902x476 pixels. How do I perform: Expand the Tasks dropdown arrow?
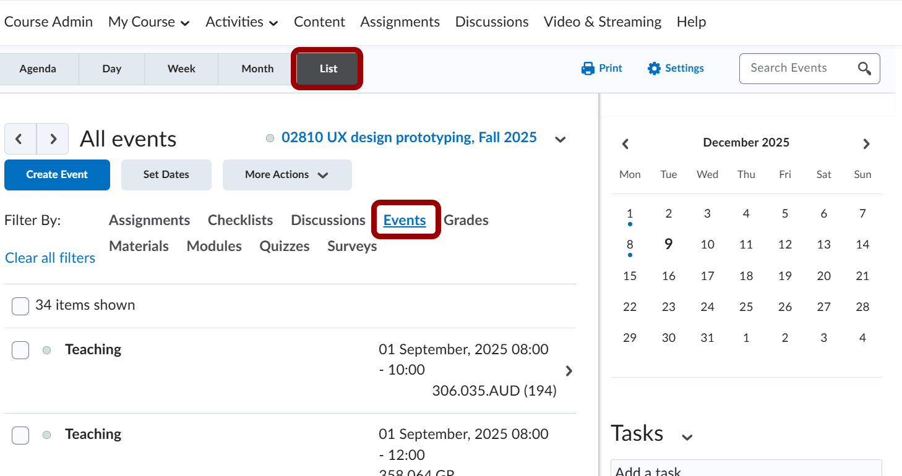pyautogui.click(x=687, y=437)
